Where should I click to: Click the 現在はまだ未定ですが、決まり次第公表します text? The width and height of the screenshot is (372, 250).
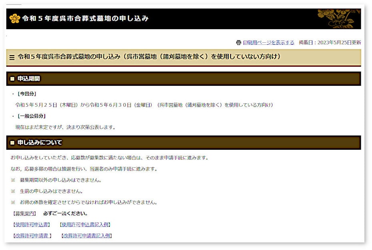point(66,127)
